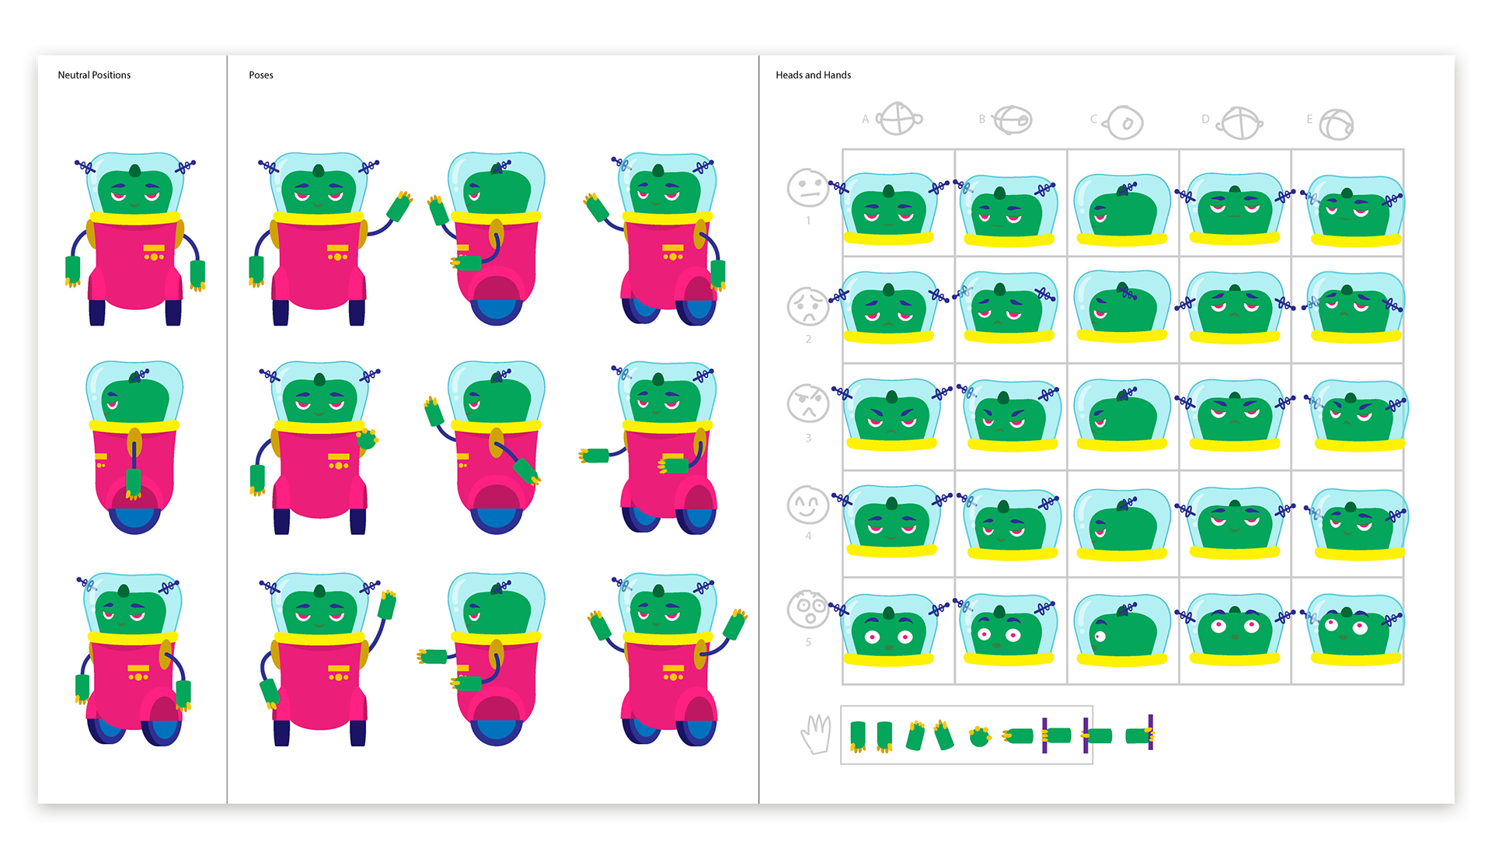The image size is (1492, 859).
Task: Click the head sketch icon labeled B
Action: 1013,120
